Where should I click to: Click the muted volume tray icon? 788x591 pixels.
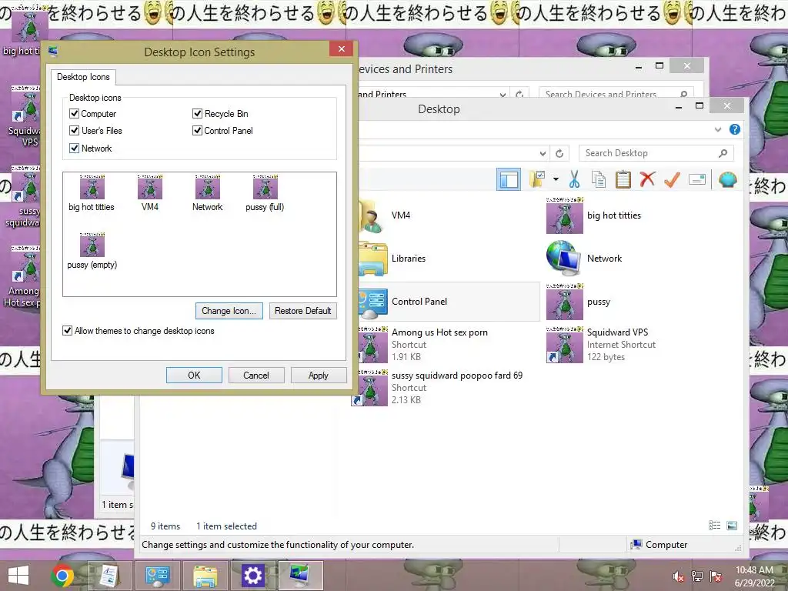[x=679, y=576]
